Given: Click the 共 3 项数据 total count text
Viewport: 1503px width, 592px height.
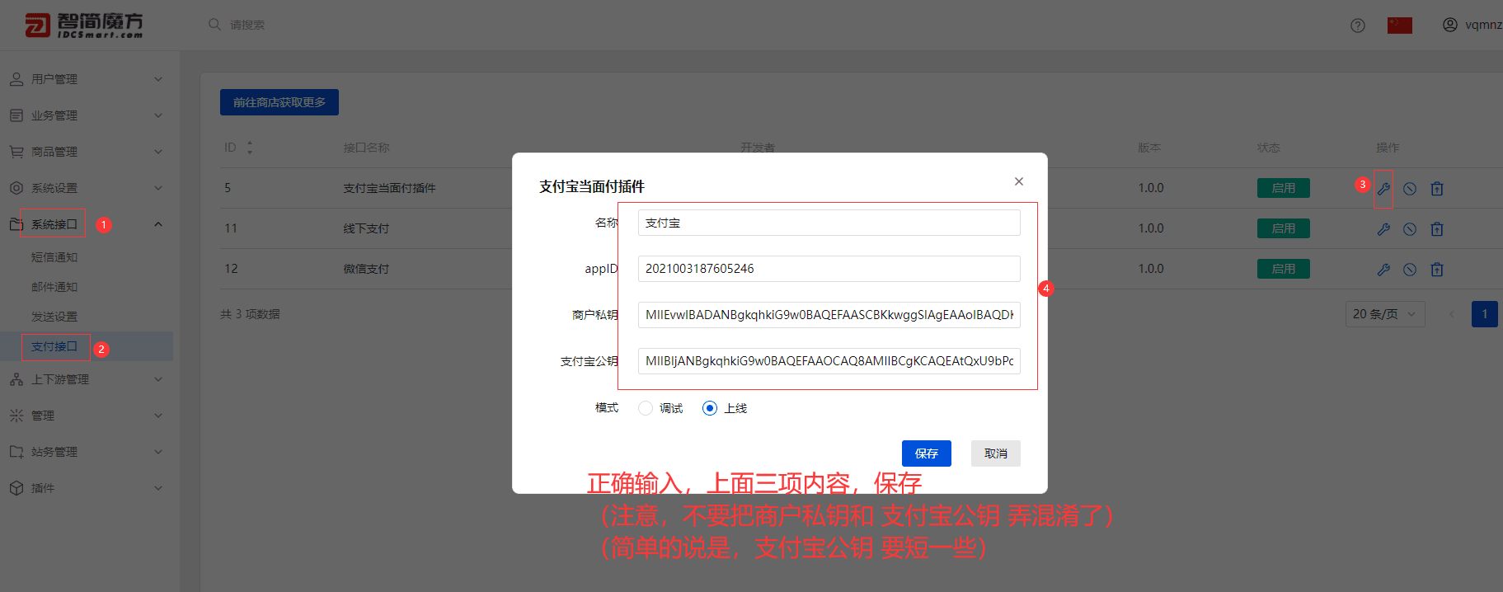Looking at the screenshot, I should pyautogui.click(x=251, y=314).
